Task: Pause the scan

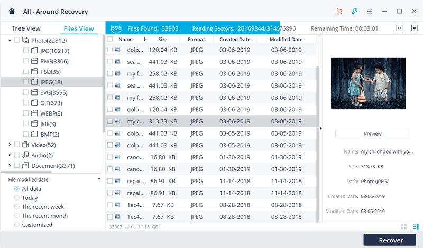Action: (x=399, y=28)
